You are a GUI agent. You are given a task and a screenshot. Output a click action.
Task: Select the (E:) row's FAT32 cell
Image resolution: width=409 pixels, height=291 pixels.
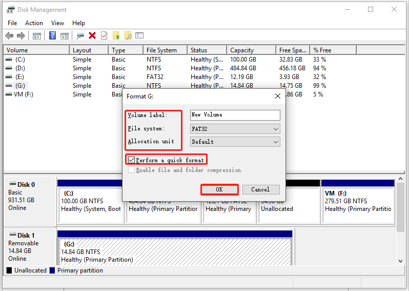tap(155, 77)
